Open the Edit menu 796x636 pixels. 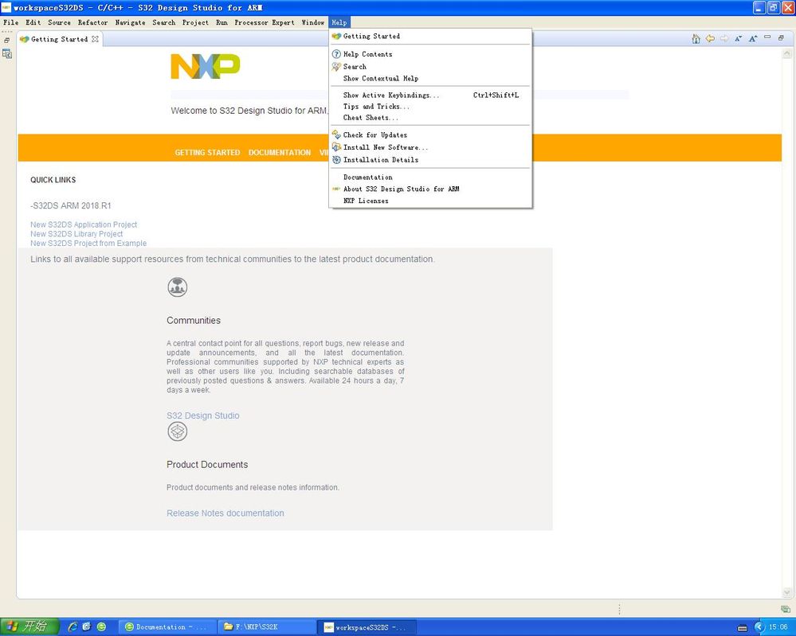pyautogui.click(x=33, y=22)
